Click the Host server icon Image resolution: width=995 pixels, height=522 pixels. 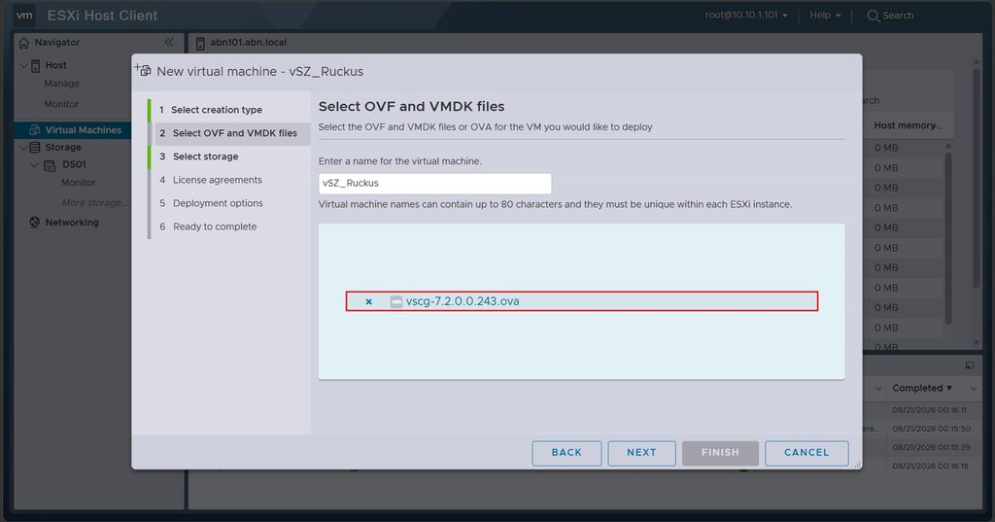click(x=36, y=65)
